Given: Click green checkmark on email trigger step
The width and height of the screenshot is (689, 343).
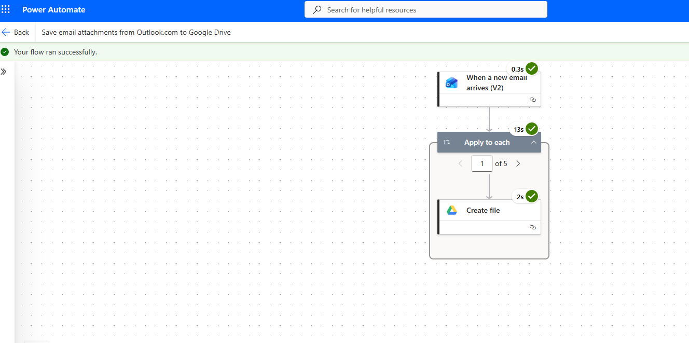Looking at the screenshot, I should point(531,68).
